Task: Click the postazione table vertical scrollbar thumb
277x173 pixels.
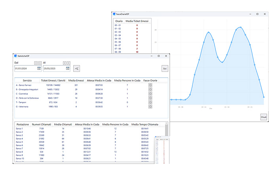Action: [167, 130]
